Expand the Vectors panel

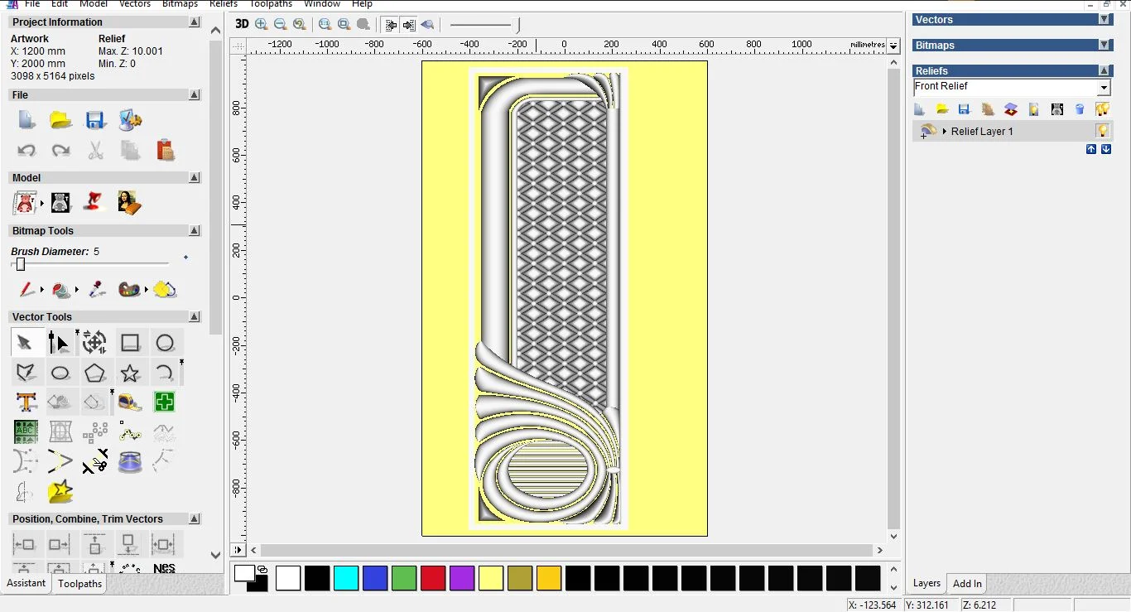coord(1104,20)
